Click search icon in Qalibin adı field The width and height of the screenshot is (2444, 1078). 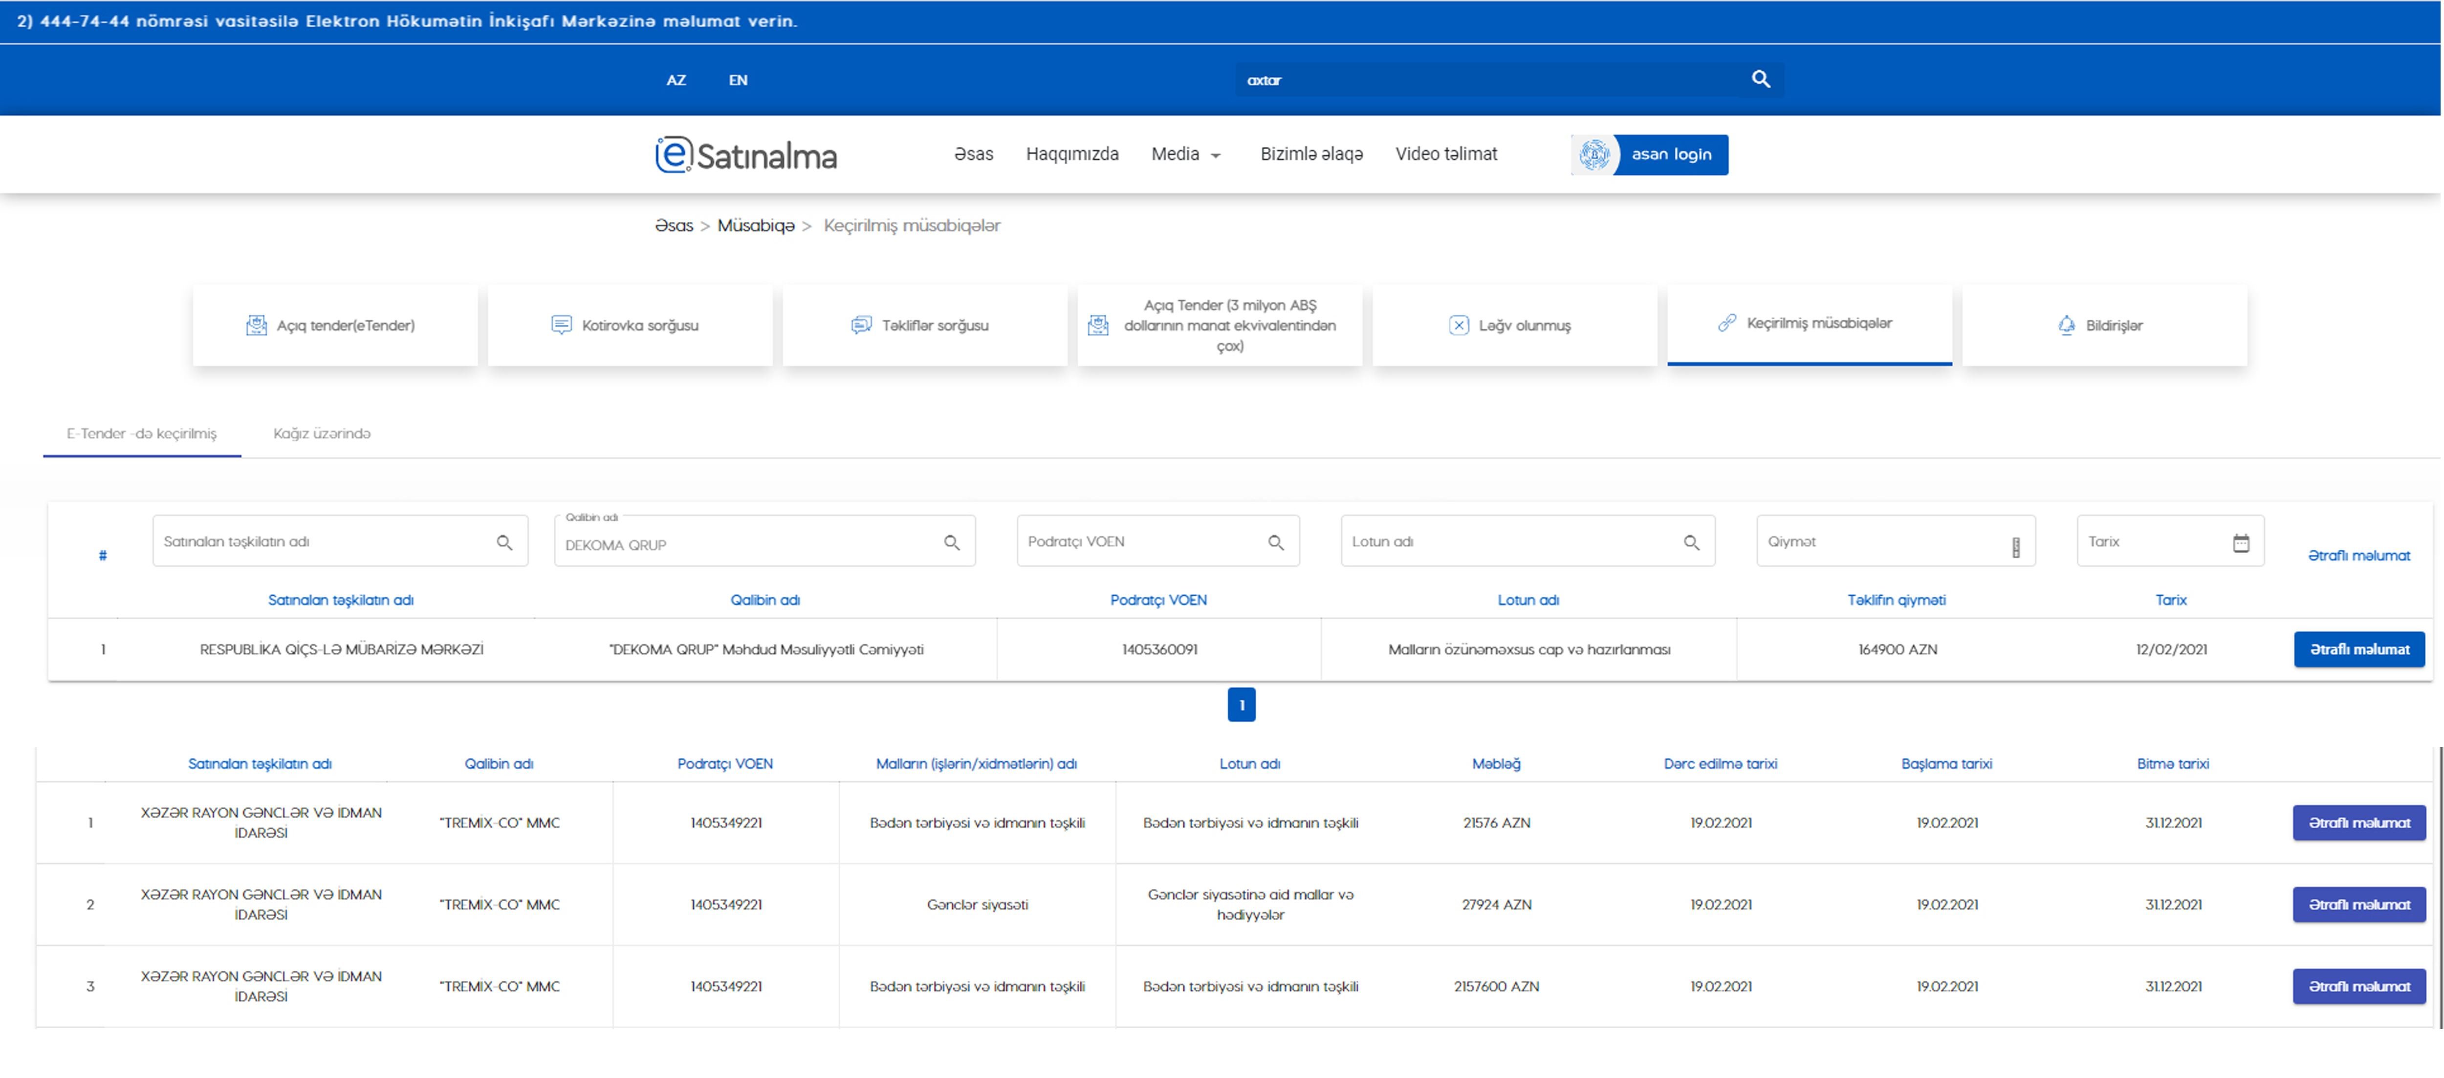click(x=952, y=542)
